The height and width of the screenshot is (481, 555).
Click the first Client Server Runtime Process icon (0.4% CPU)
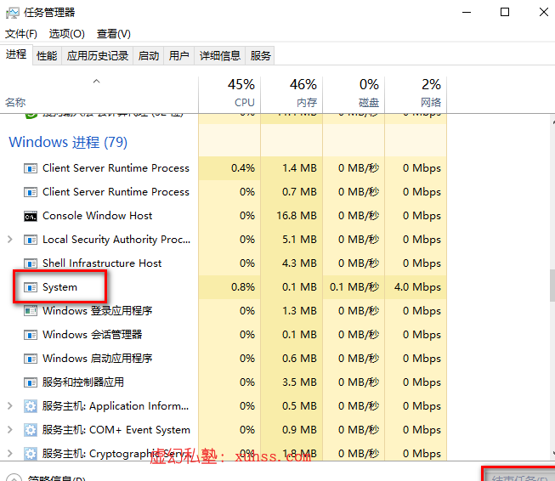(x=31, y=168)
